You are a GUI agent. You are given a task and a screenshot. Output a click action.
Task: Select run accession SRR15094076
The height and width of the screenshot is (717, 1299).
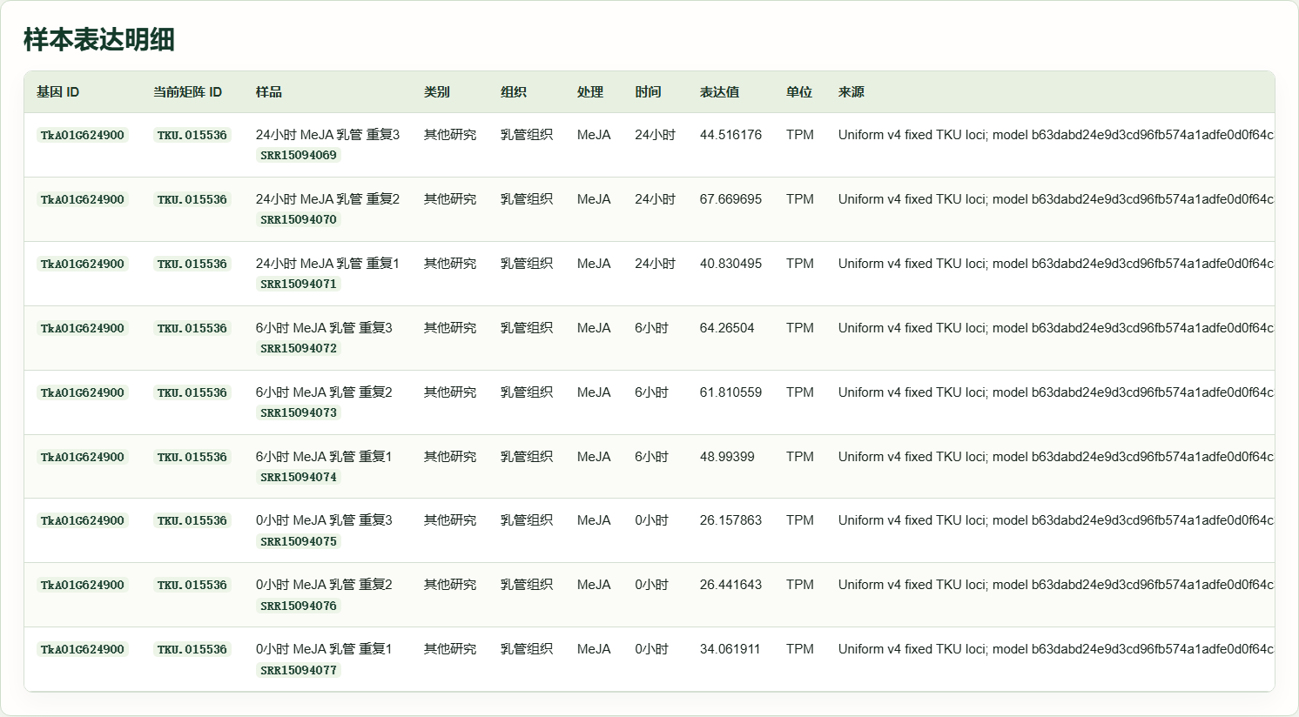299,606
